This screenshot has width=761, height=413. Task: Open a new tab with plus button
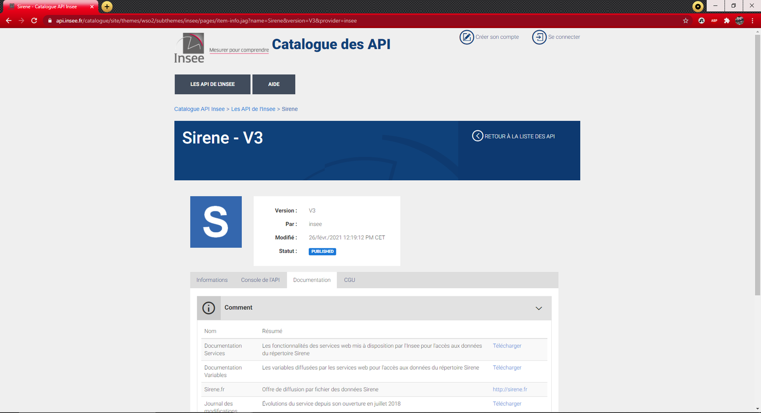pyautogui.click(x=107, y=7)
